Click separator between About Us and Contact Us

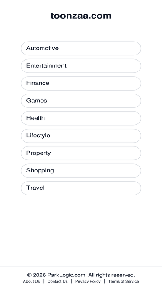click(44, 281)
